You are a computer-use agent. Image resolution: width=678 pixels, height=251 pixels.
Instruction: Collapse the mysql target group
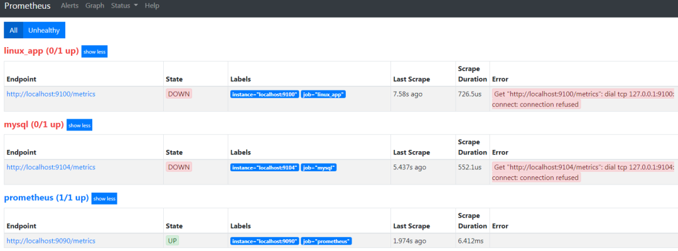pyautogui.click(x=79, y=125)
